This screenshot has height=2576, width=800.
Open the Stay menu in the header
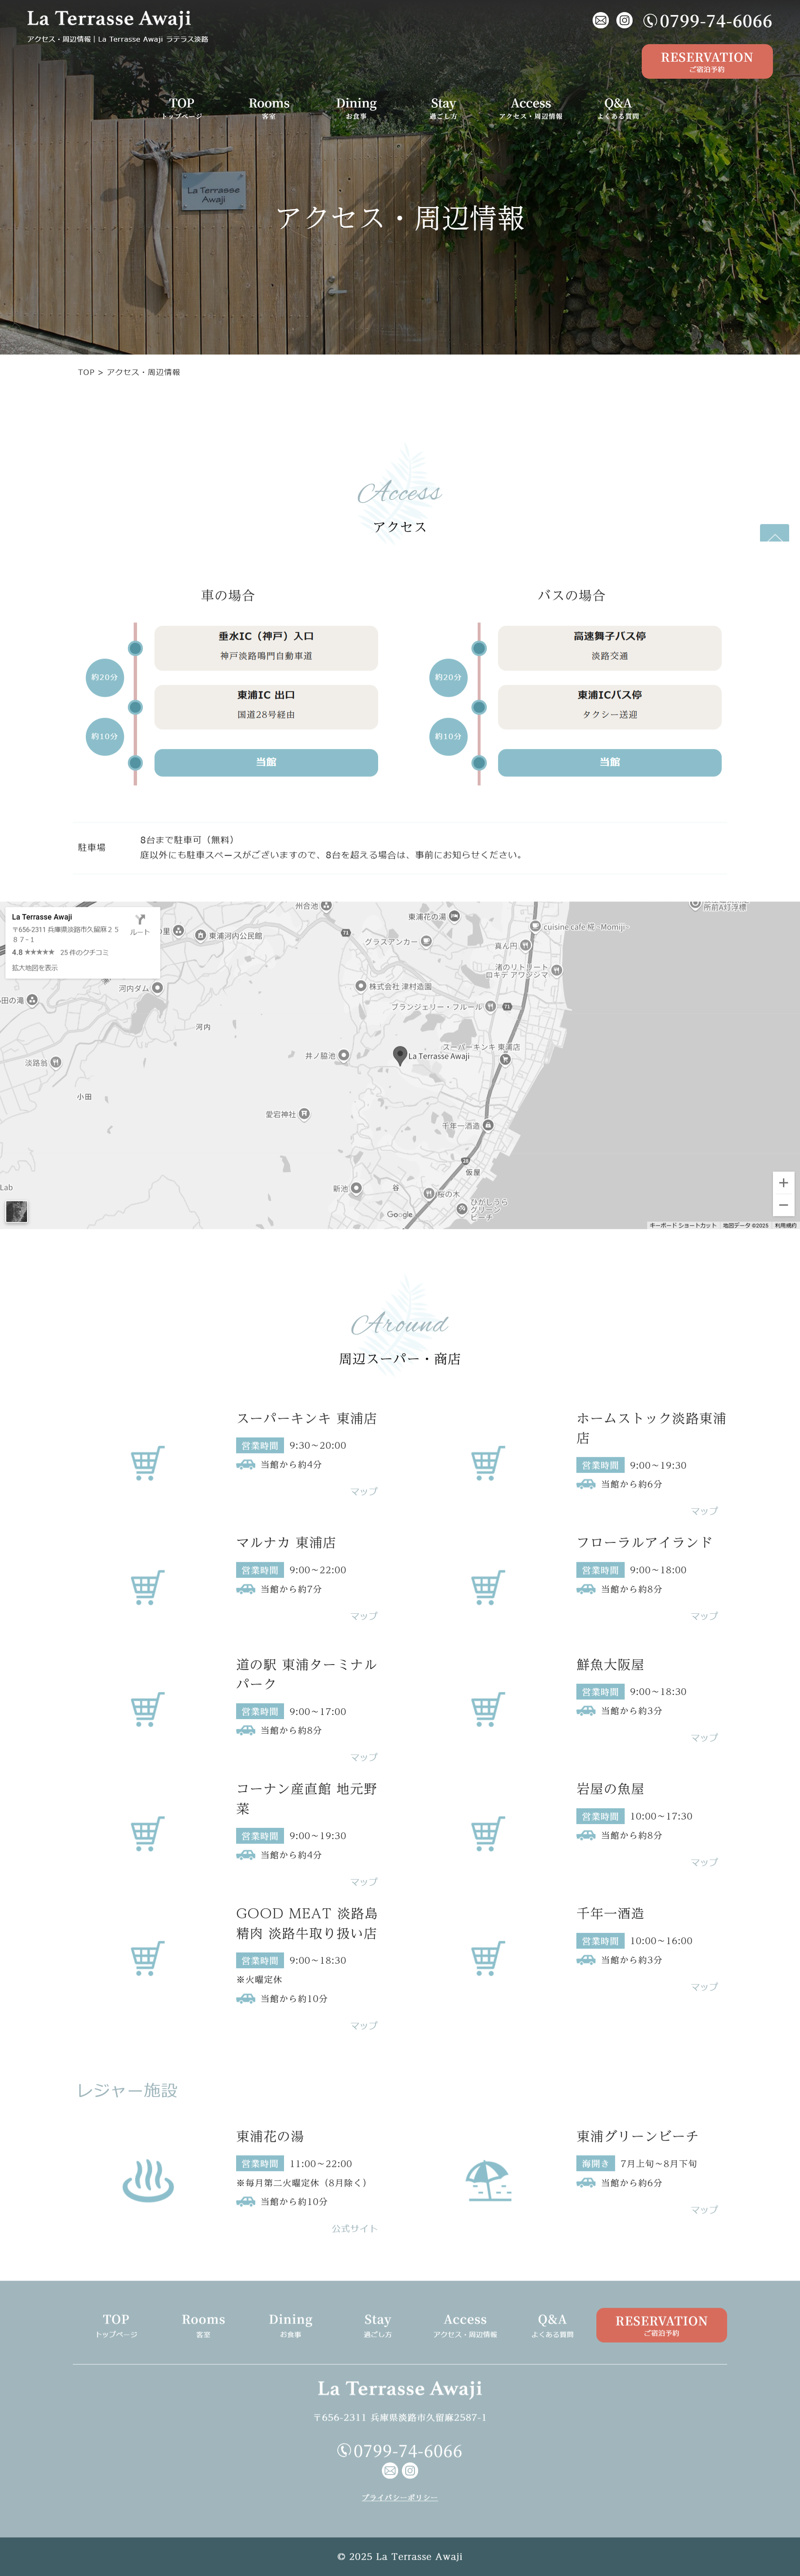click(x=443, y=108)
